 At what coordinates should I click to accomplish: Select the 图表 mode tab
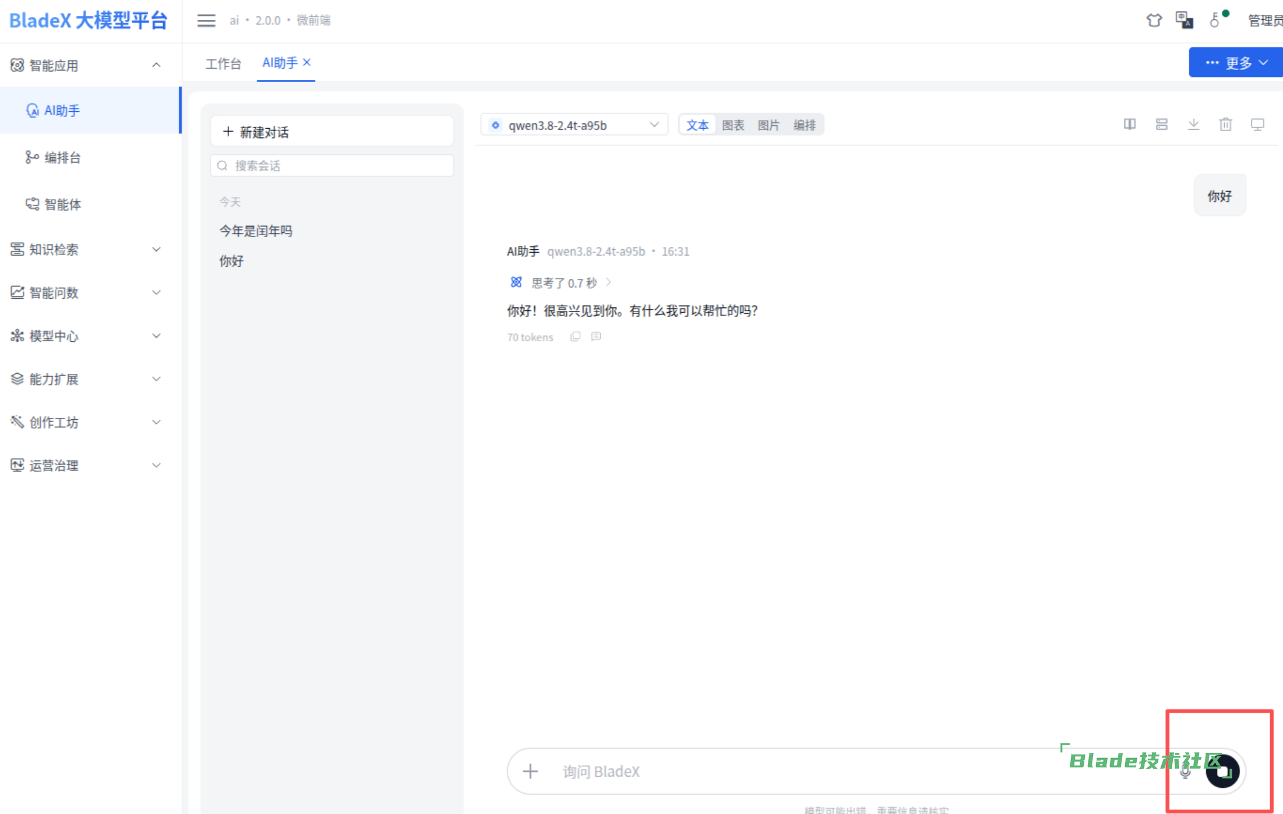(x=733, y=125)
